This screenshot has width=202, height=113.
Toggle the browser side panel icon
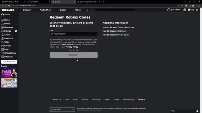coord(193,6)
